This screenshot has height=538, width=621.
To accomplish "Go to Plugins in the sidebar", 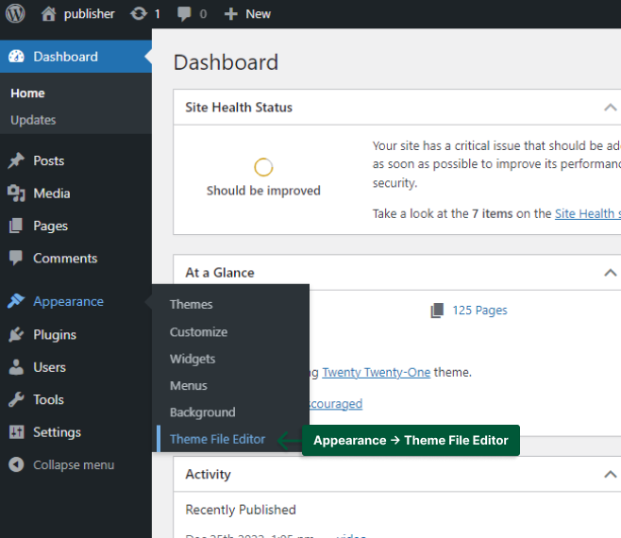I will pyautogui.click(x=54, y=334).
